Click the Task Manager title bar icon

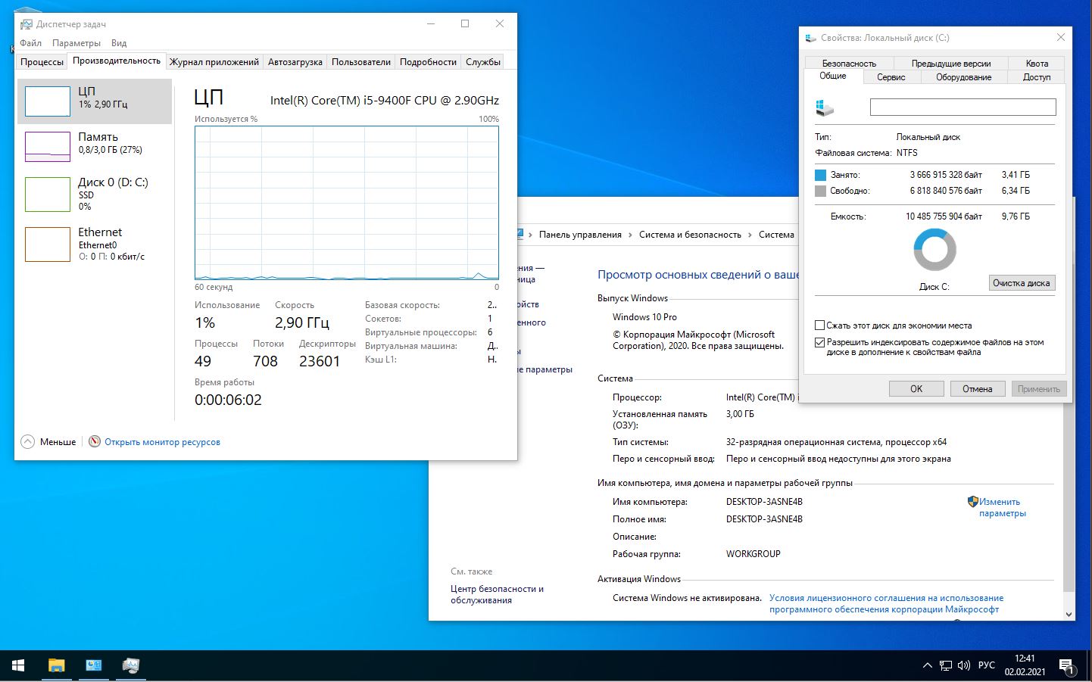(x=27, y=24)
